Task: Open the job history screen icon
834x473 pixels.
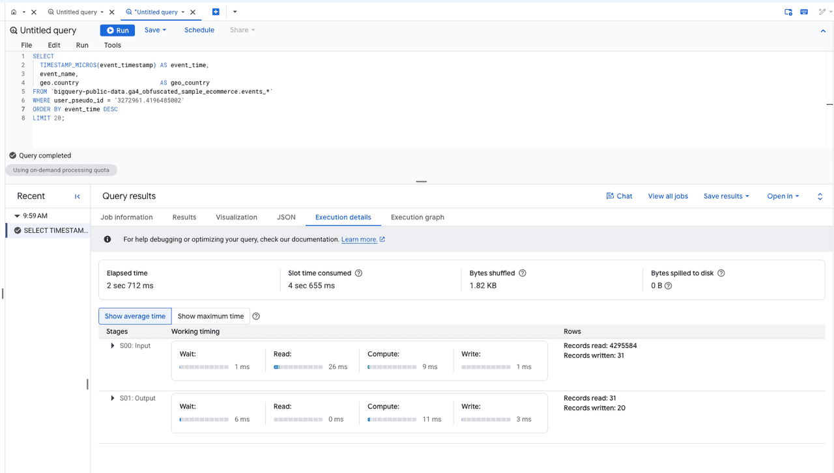Action: point(788,12)
